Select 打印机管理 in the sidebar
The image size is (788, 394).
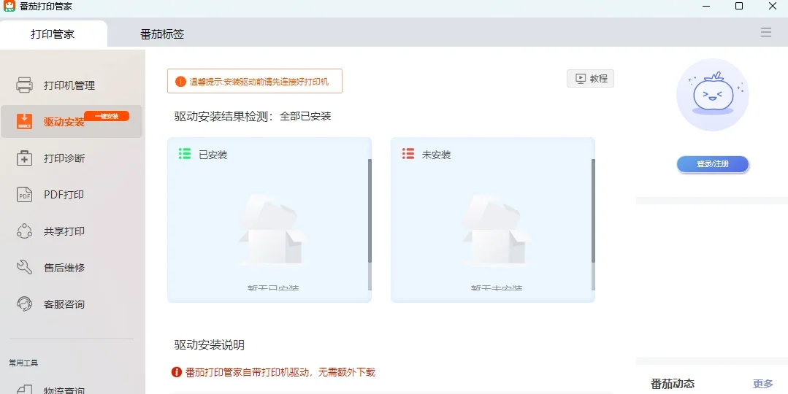click(x=72, y=85)
